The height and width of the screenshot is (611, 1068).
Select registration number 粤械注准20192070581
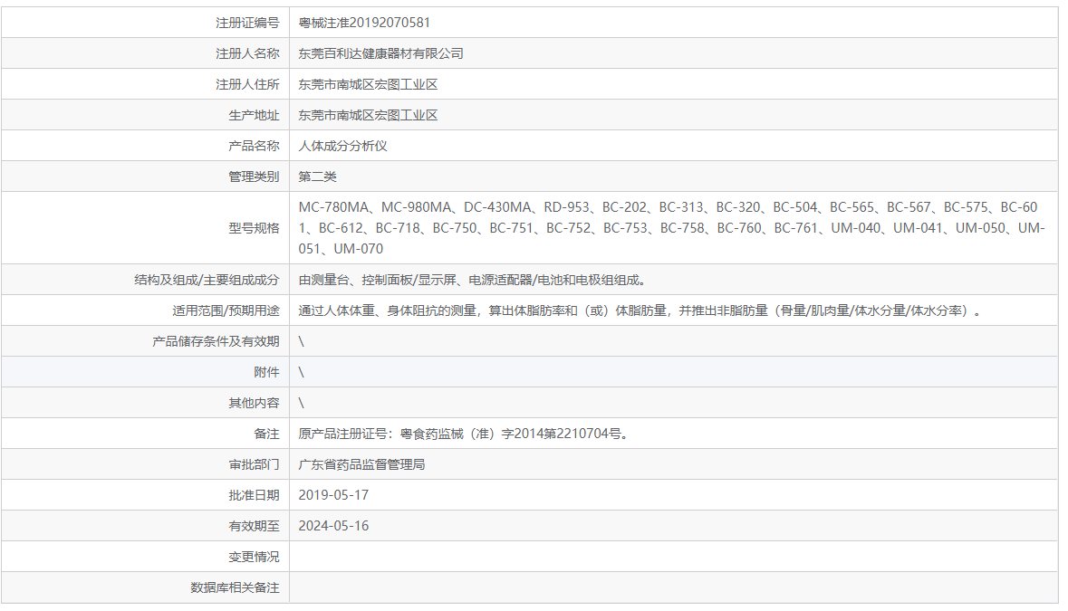tap(364, 23)
